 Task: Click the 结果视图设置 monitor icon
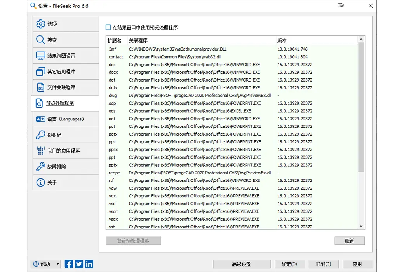tap(40, 56)
